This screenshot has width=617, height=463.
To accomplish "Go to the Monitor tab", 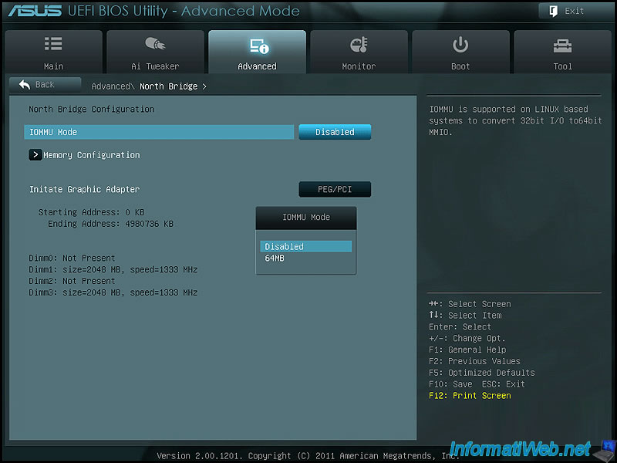I will coord(359,52).
